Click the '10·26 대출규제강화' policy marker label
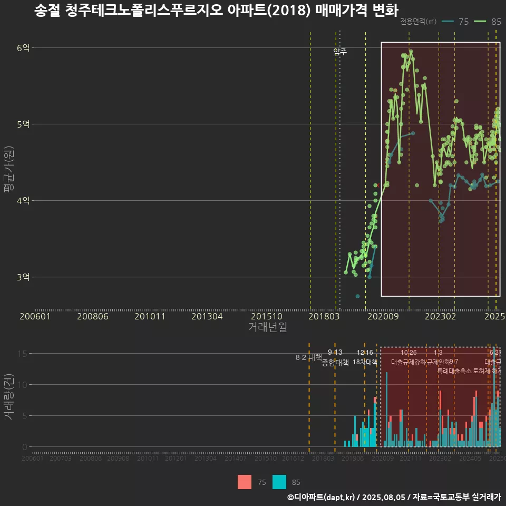Image resolution: width=506 pixels, height=506 pixels. click(x=408, y=357)
